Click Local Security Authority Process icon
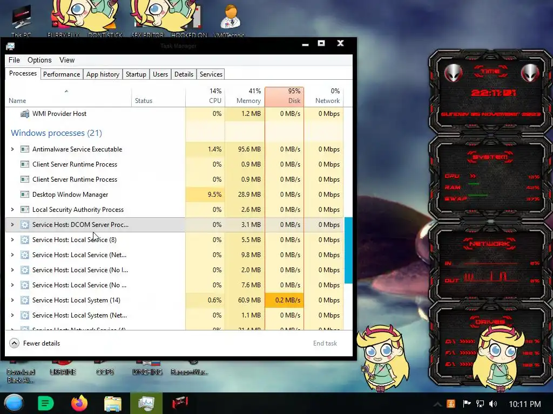Screen dimensions: 553x414 (25, 210)
